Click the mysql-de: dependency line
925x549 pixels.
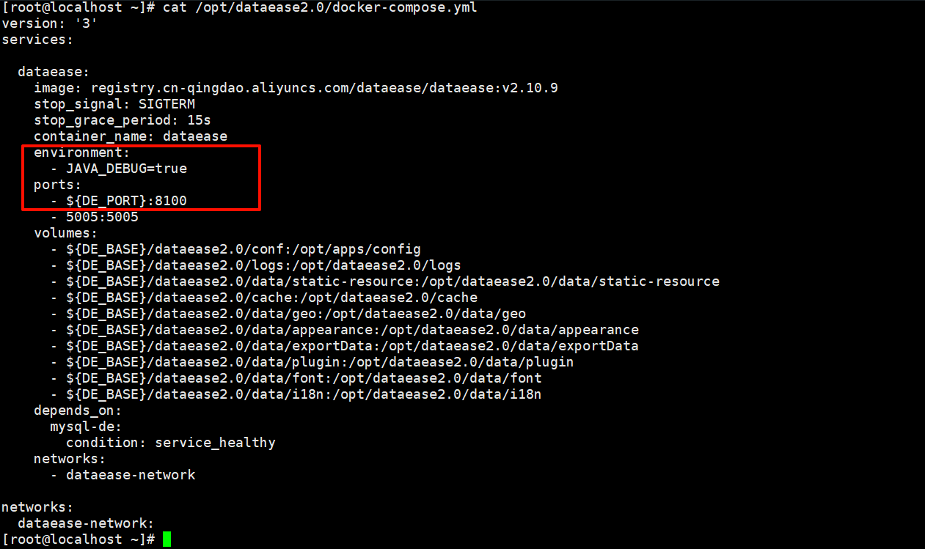[85, 427]
